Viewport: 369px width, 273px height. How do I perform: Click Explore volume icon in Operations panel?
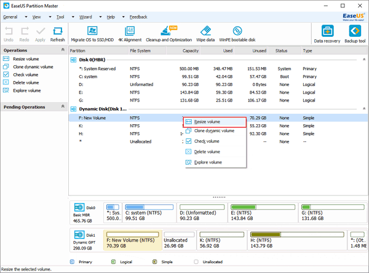pyautogui.click(x=6, y=90)
